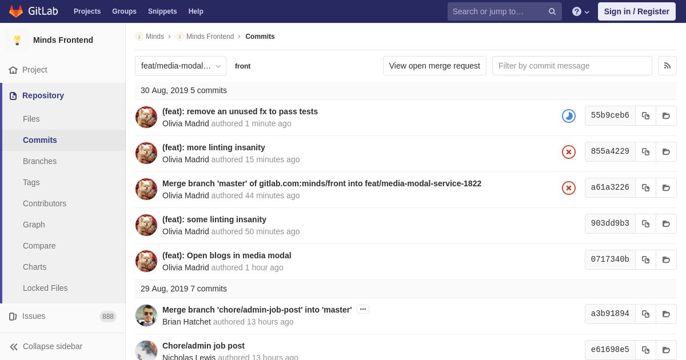Browse files at commit a3b91894

tap(666, 314)
